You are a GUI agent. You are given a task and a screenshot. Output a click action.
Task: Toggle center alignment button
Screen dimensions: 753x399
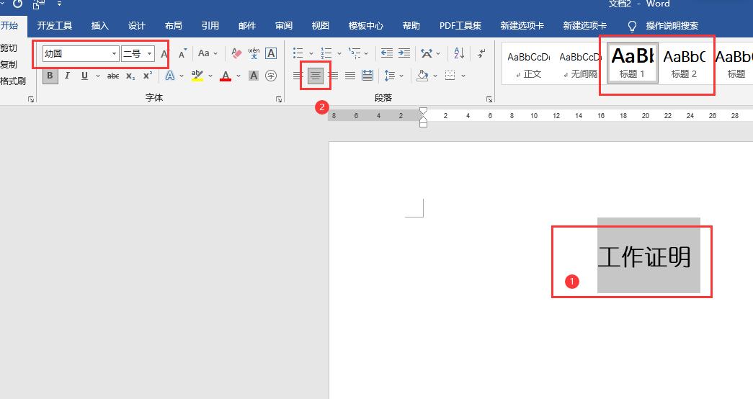[315, 76]
